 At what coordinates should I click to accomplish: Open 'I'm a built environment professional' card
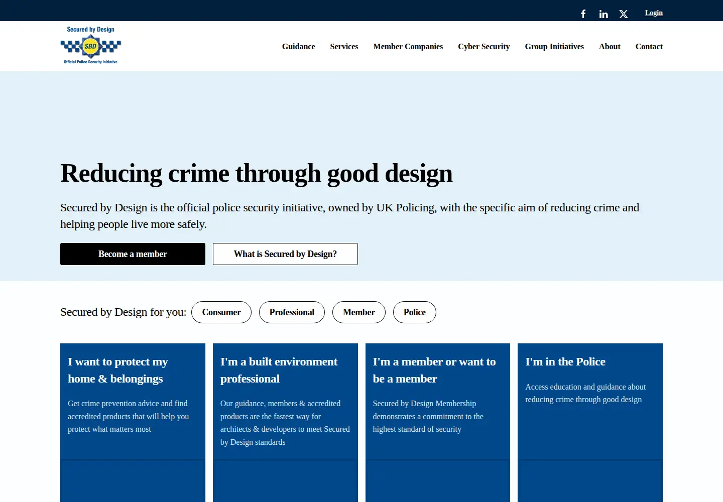[285, 423]
